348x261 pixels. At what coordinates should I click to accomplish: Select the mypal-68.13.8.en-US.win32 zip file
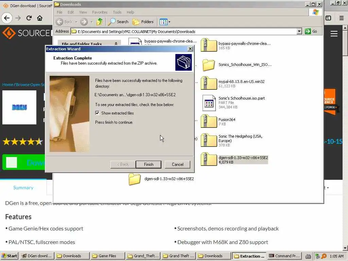click(233, 83)
